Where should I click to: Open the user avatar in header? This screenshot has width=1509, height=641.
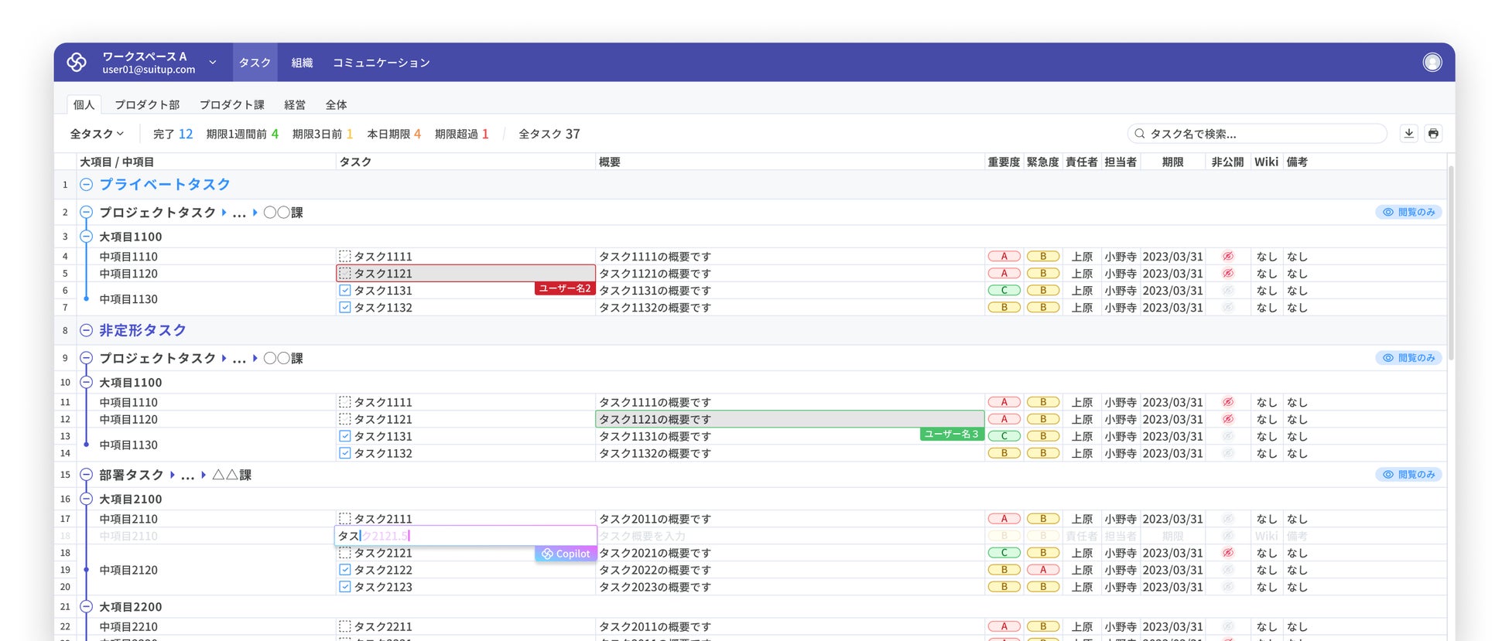click(x=1432, y=62)
